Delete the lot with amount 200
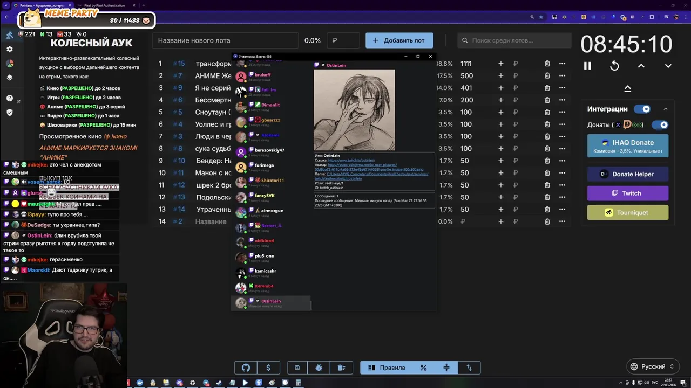The width and height of the screenshot is (691, 388). pos(547,100)
